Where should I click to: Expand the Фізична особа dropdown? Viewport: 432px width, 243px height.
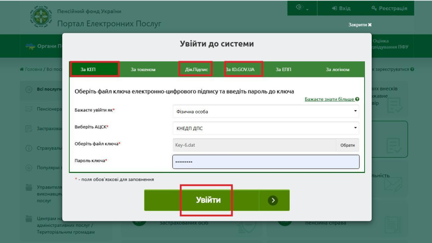(x=266, y=112)
